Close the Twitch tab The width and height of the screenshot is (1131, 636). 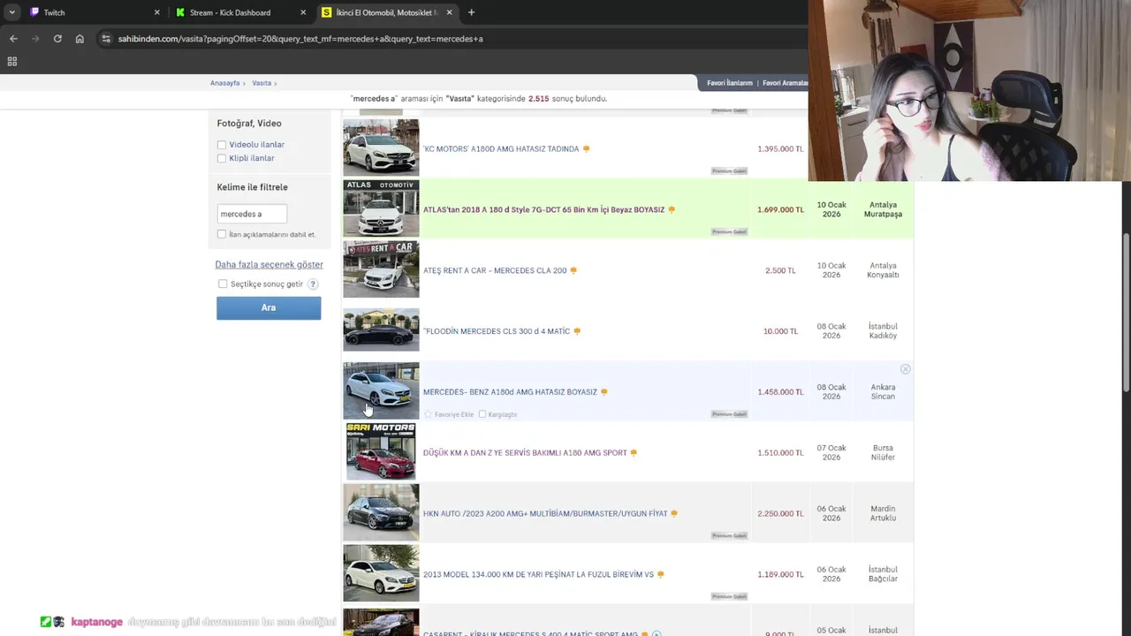[x=157, y=12]
